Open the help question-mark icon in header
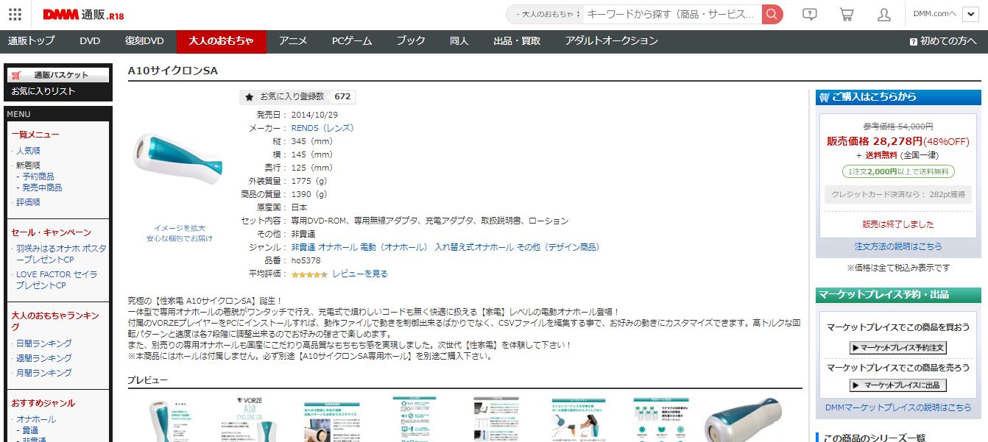Image resolution: width=988 pixels, height=442 pixels. [810, 14]
